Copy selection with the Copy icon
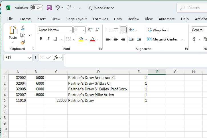 click(23, 35)
